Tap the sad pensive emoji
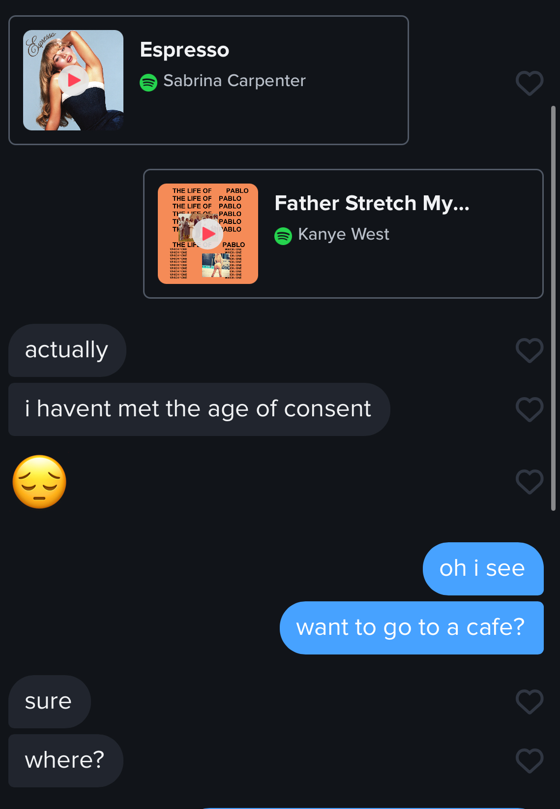Screen dimensions: 560x809 [x=40, y=482]
